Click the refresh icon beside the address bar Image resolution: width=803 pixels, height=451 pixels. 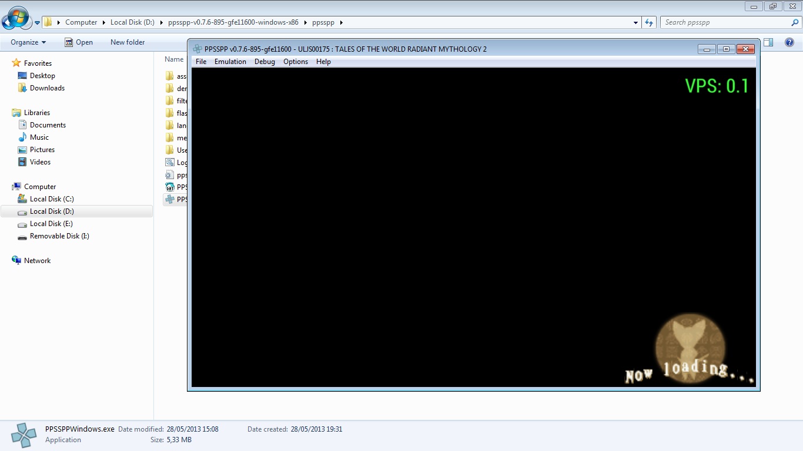coord(649,22)
